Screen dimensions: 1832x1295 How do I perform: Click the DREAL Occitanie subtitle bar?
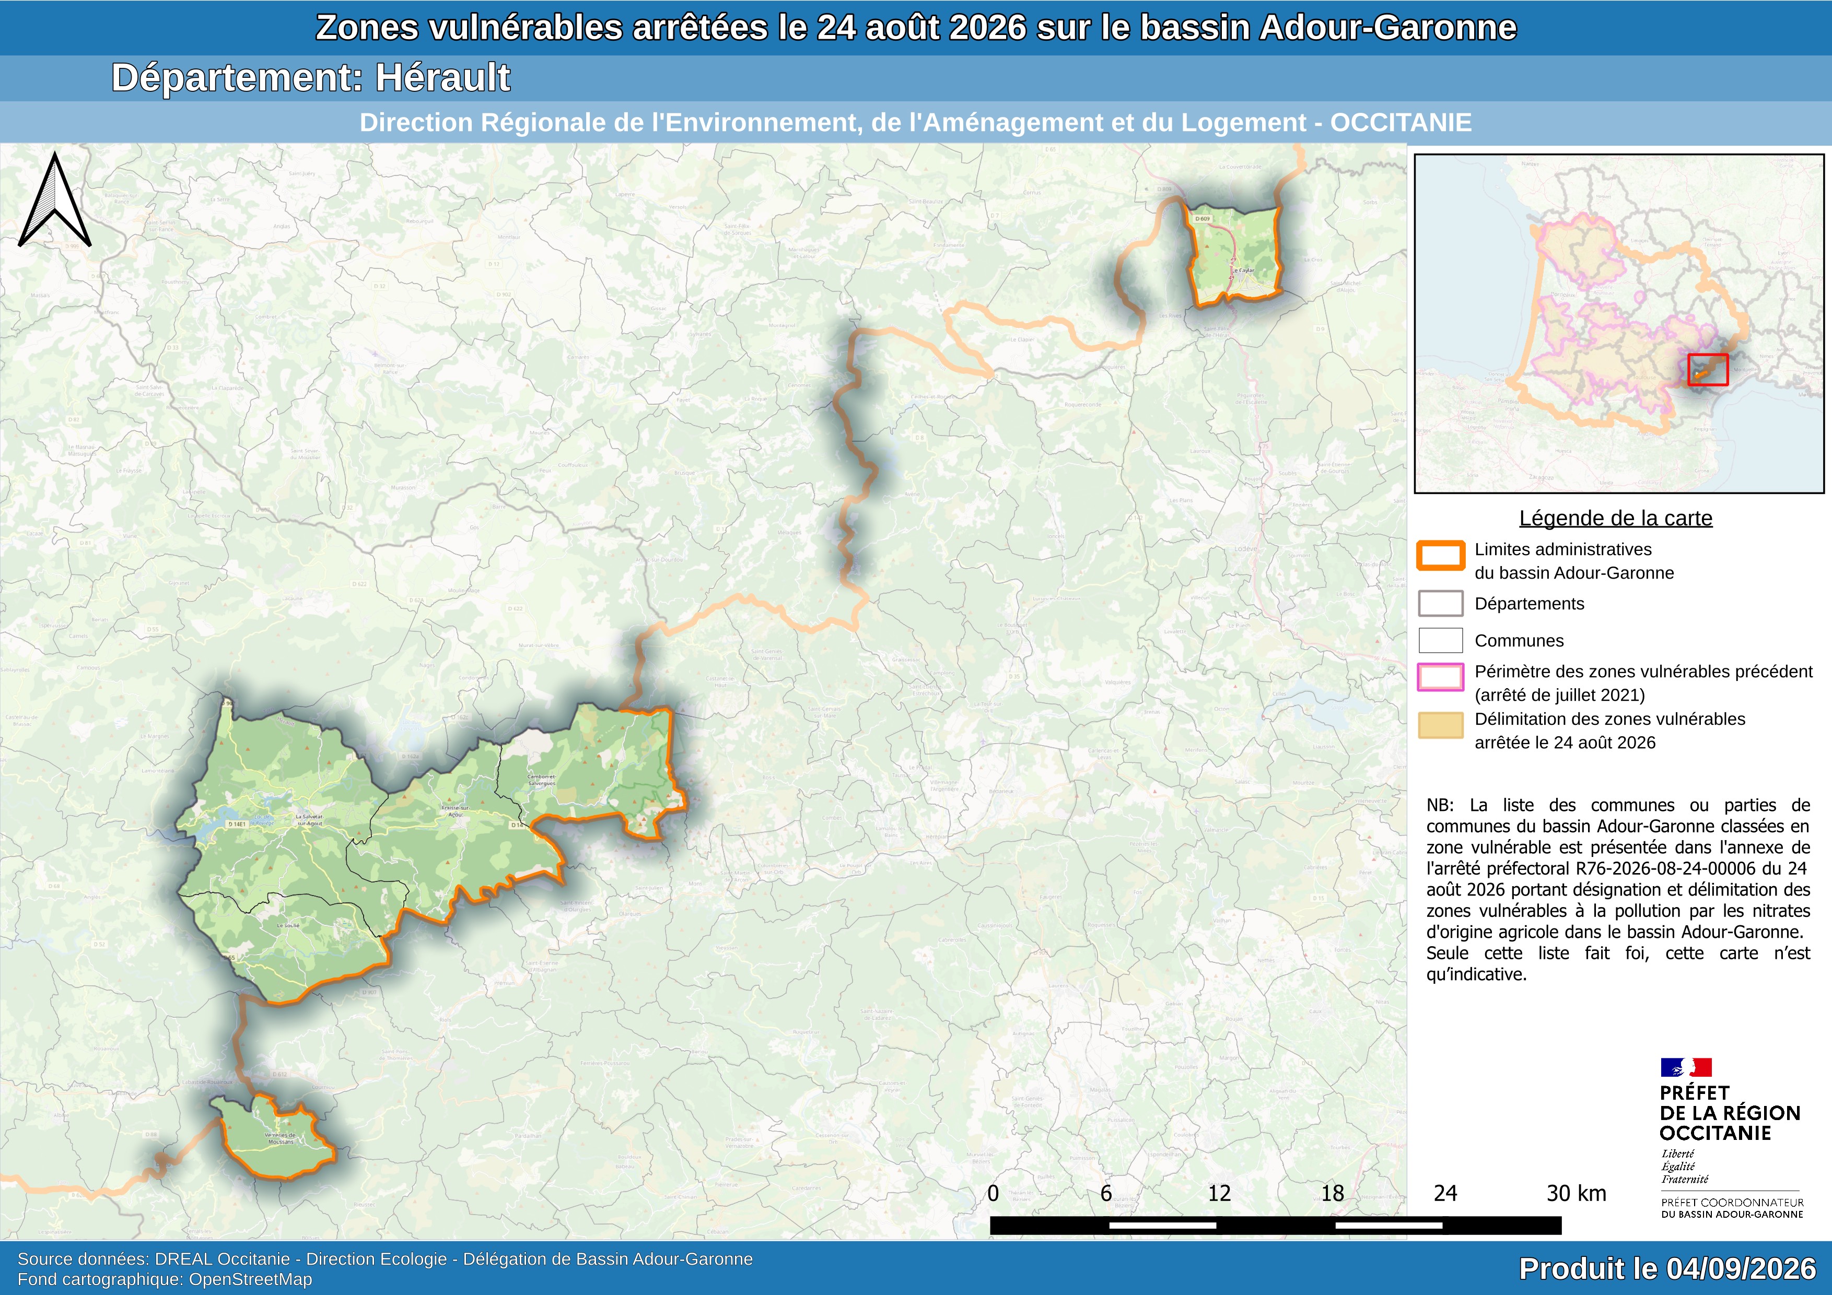(x=915, y=123)
